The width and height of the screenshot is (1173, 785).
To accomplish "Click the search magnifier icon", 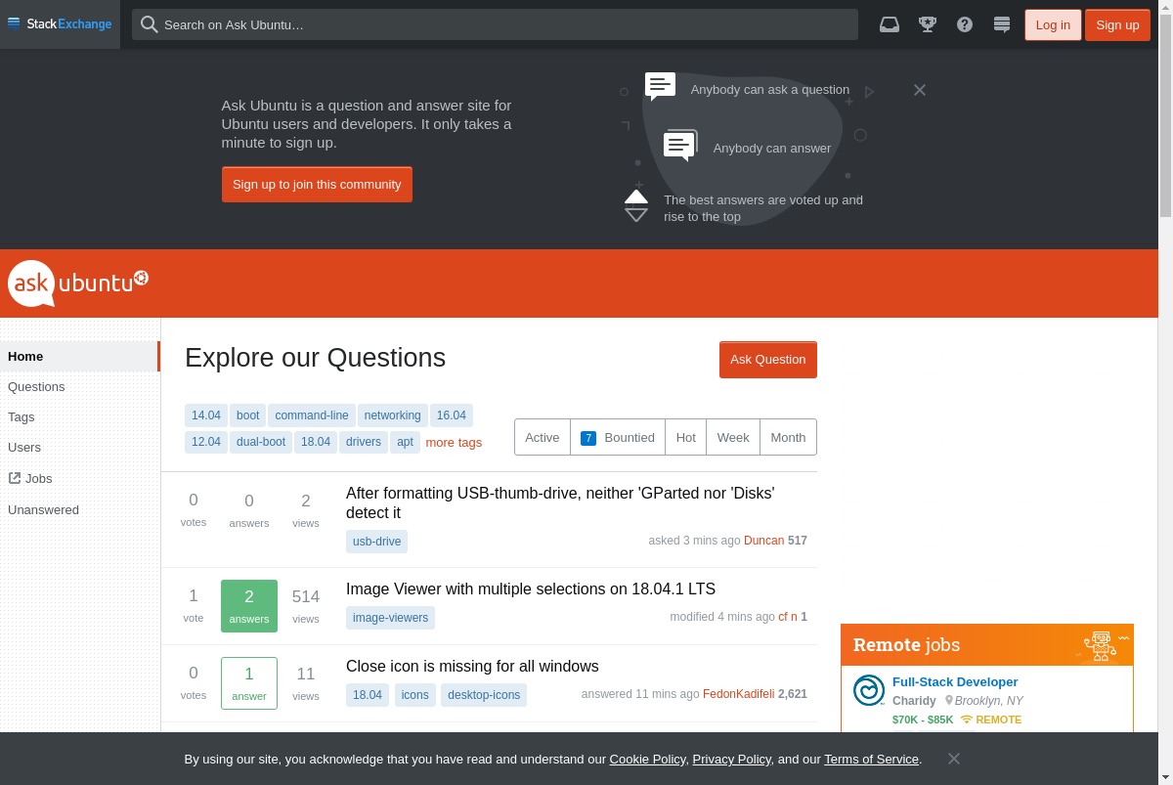I will pos(149,24).
